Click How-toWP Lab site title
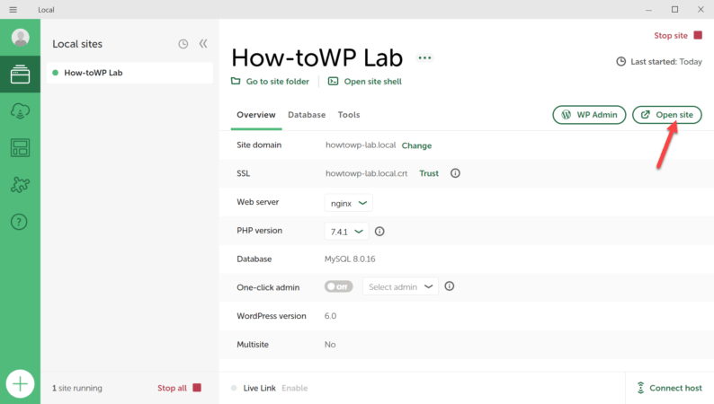The image size is (714, 404). coord(317,57)
